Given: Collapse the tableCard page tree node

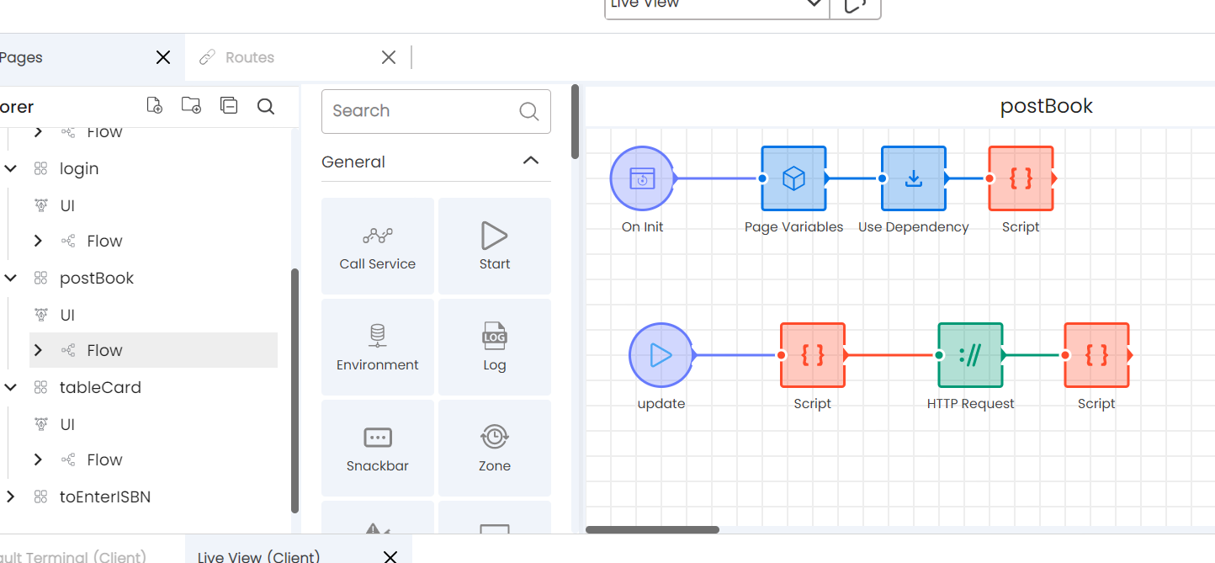Looking at the screenshot, I should point(10,387).
